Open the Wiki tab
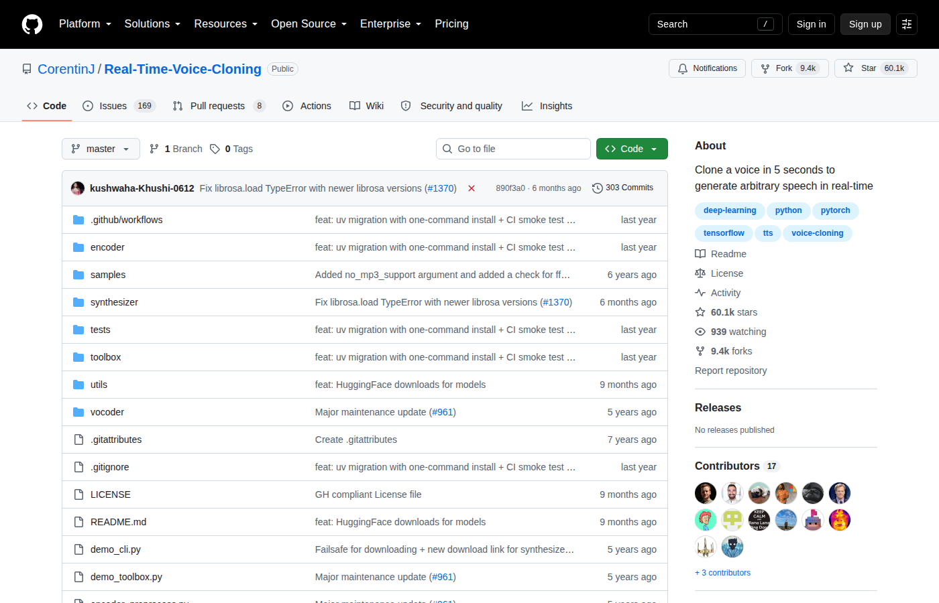 click(x=366, y=106)
